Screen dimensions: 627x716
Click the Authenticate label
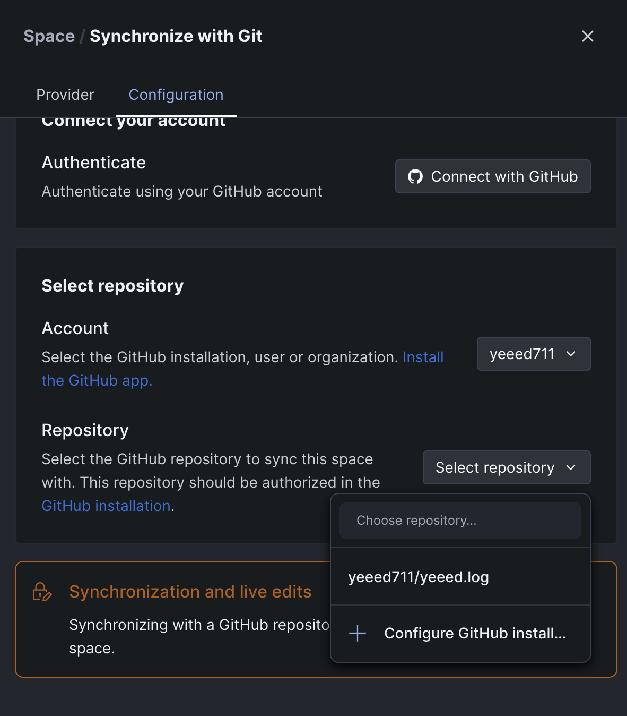[94, 163]
